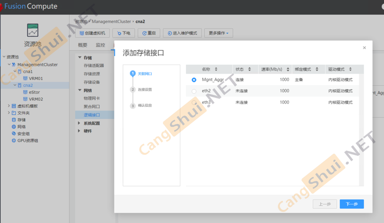Collapse the top-level 资源池 tree node
This screenshot has height=223, width=384.
pyautogui.click(x=4, y=57)
